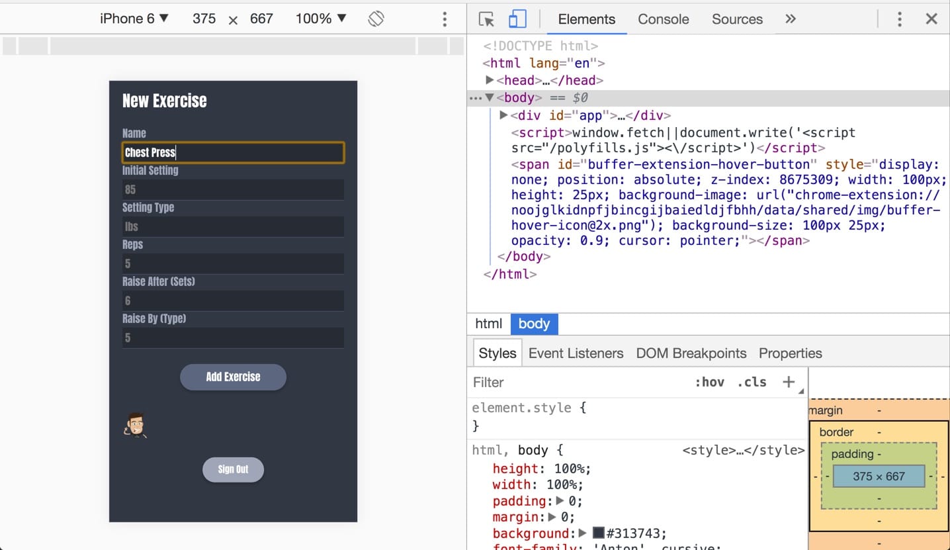Open the DevTools customize menu (three dots)
The height and width of the screenshot is (550, 950).
click(899, 19)
